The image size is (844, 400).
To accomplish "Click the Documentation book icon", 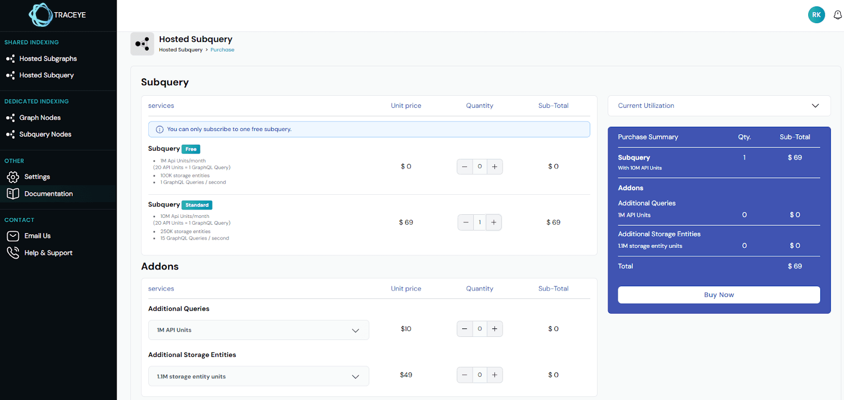I will [13, 194].
